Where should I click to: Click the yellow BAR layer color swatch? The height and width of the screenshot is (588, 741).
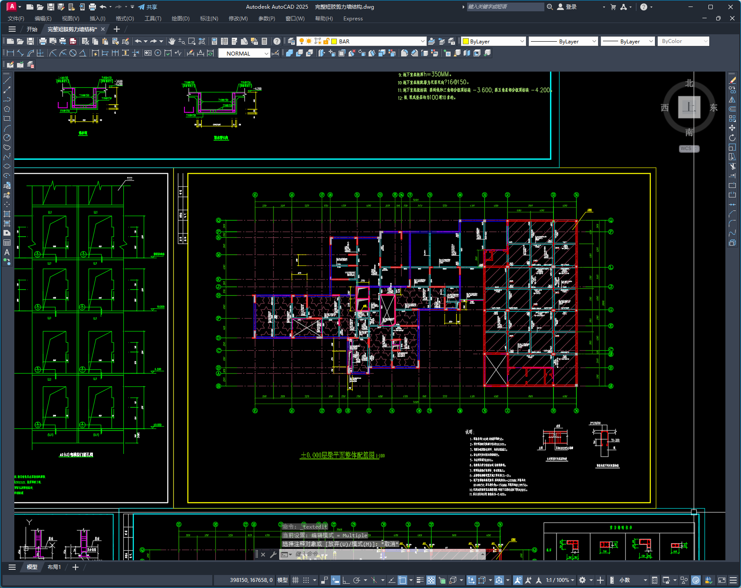coord(334,41)
